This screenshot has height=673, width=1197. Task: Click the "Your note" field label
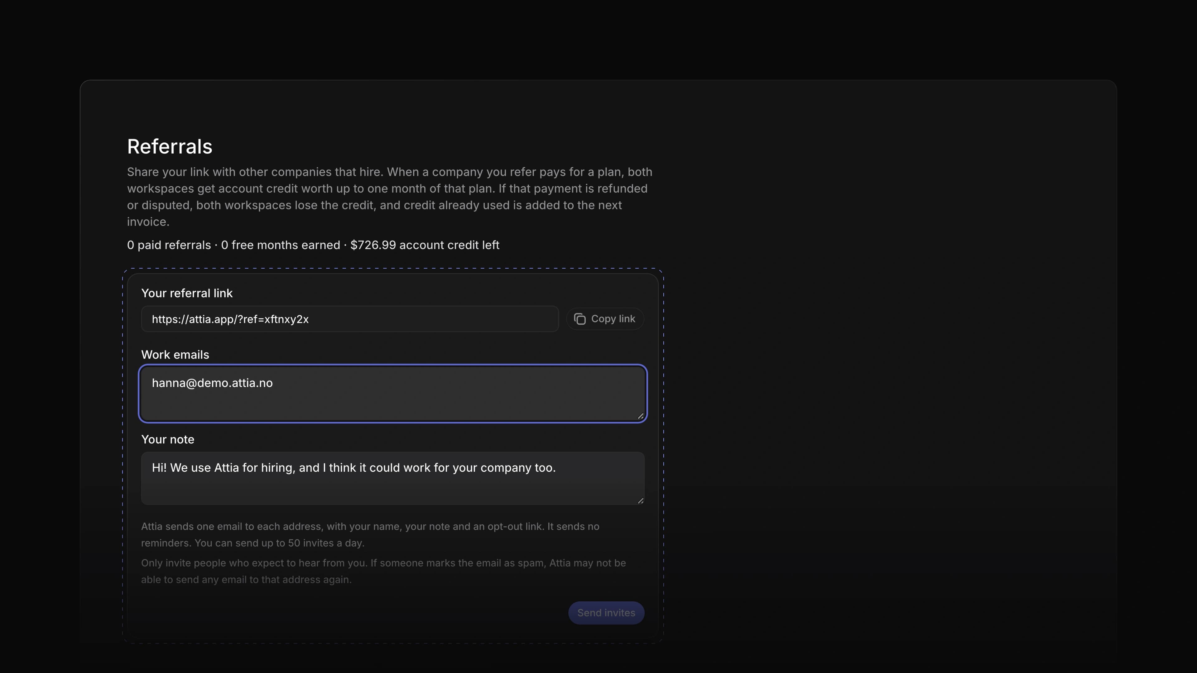click(168, 439)
